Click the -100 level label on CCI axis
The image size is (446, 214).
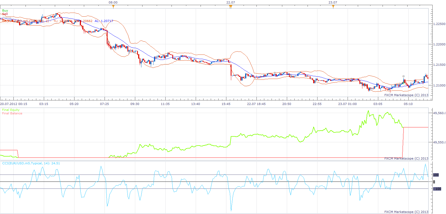437,189
